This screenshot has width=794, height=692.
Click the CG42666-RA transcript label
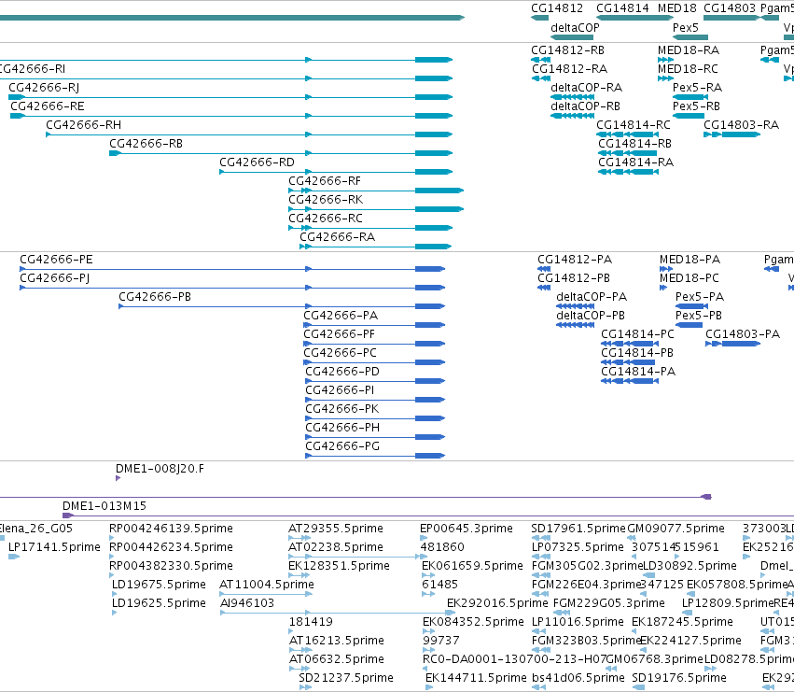coord(337,238)
